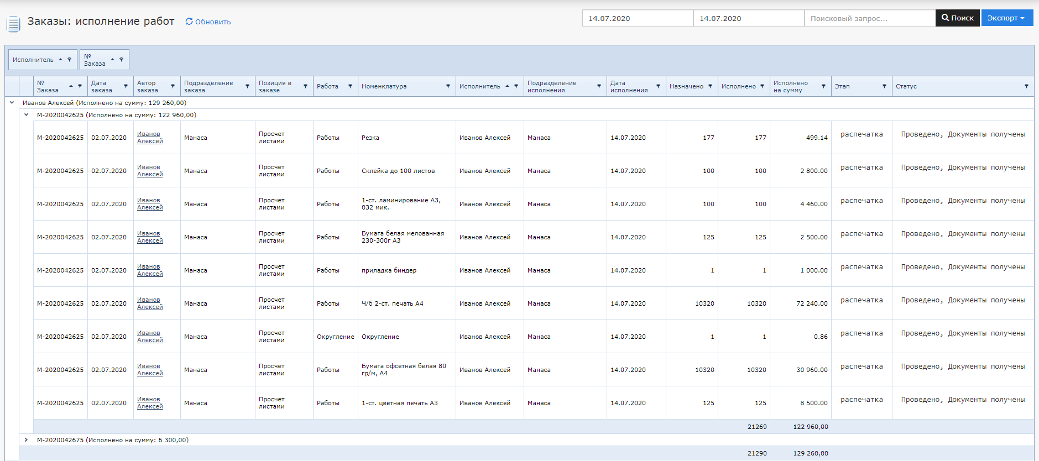The height and width of the screenshot is (461, 1039).
Task: Click the amount 30 960.00
Action: tap(812, 370)
